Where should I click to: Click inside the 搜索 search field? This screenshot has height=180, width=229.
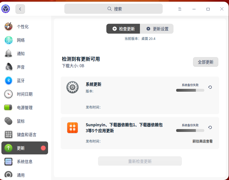(x=114, y=9)
